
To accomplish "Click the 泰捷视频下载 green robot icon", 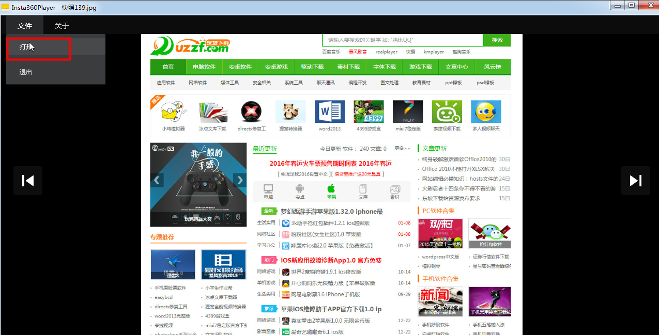I will click(x=447, y=111).
